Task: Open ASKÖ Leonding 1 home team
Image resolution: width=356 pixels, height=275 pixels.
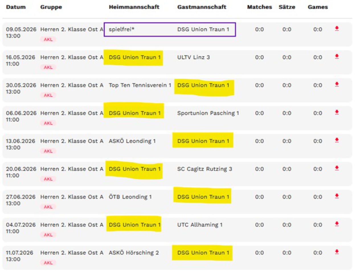Action: click(x=132, y=141)
